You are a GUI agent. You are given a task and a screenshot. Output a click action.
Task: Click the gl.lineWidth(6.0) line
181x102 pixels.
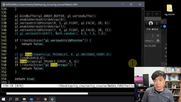(30, 58)
